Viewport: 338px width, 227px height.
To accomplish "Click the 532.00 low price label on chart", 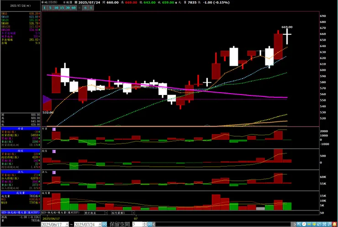I will [x=48, y=112].
